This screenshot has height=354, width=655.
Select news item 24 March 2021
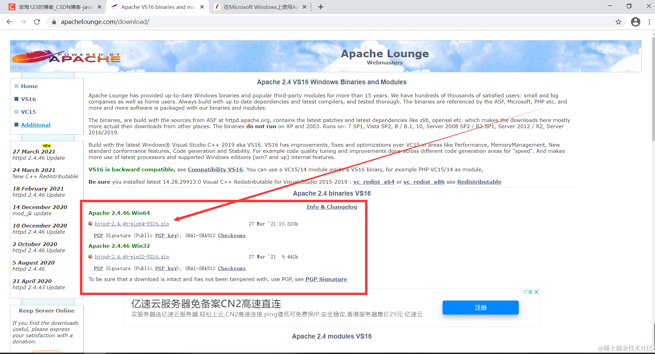click(34, 170)
